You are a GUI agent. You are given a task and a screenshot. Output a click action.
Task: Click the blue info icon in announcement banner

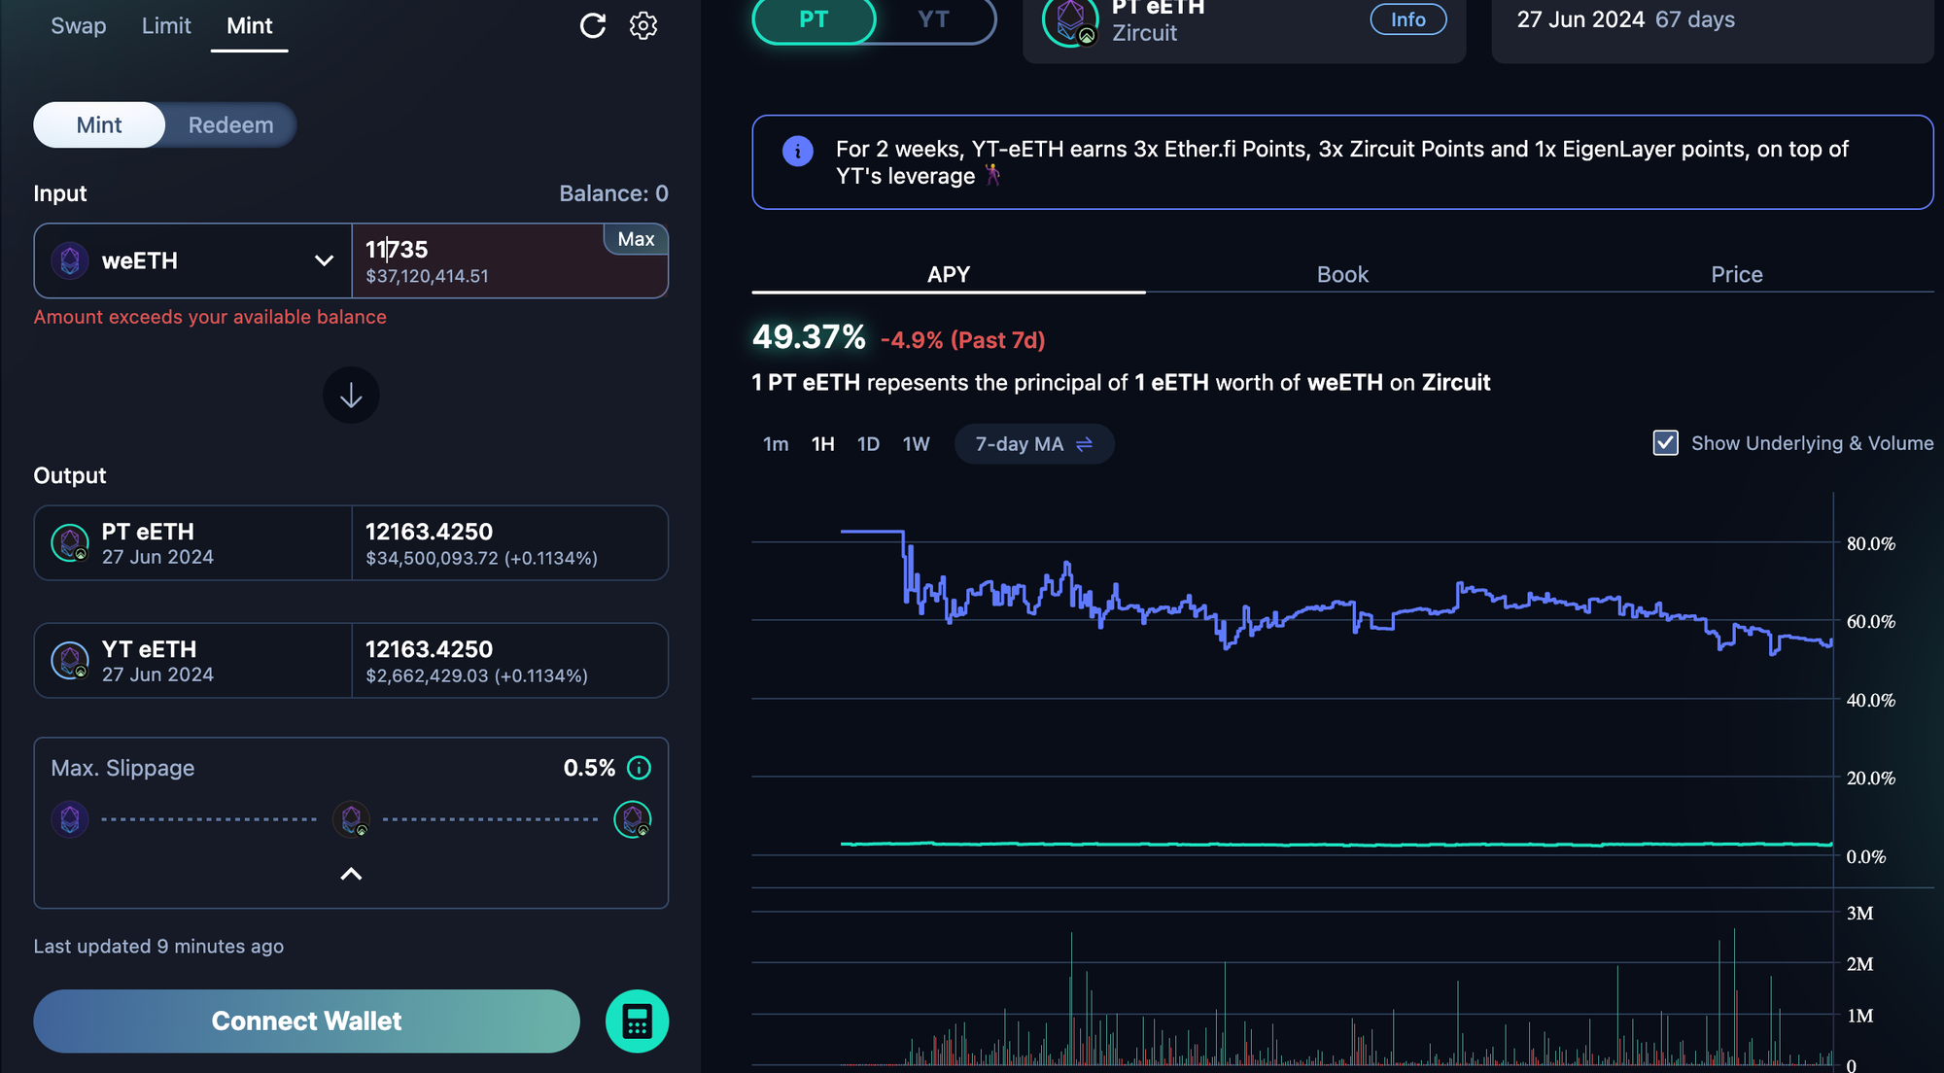(x=798, y=151)
